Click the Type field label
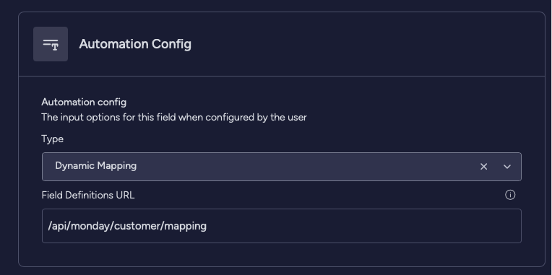552x275 pixels. tap(53, 139)
